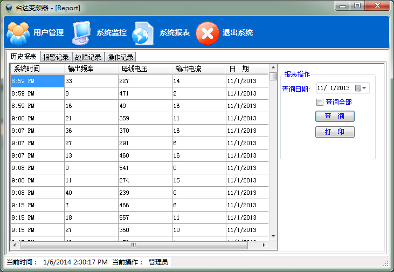Image resolution: width=394 pixels, height=272 pixels.
Task: Click the vertical scrollbar down arrow
Action: click(273, 236)
